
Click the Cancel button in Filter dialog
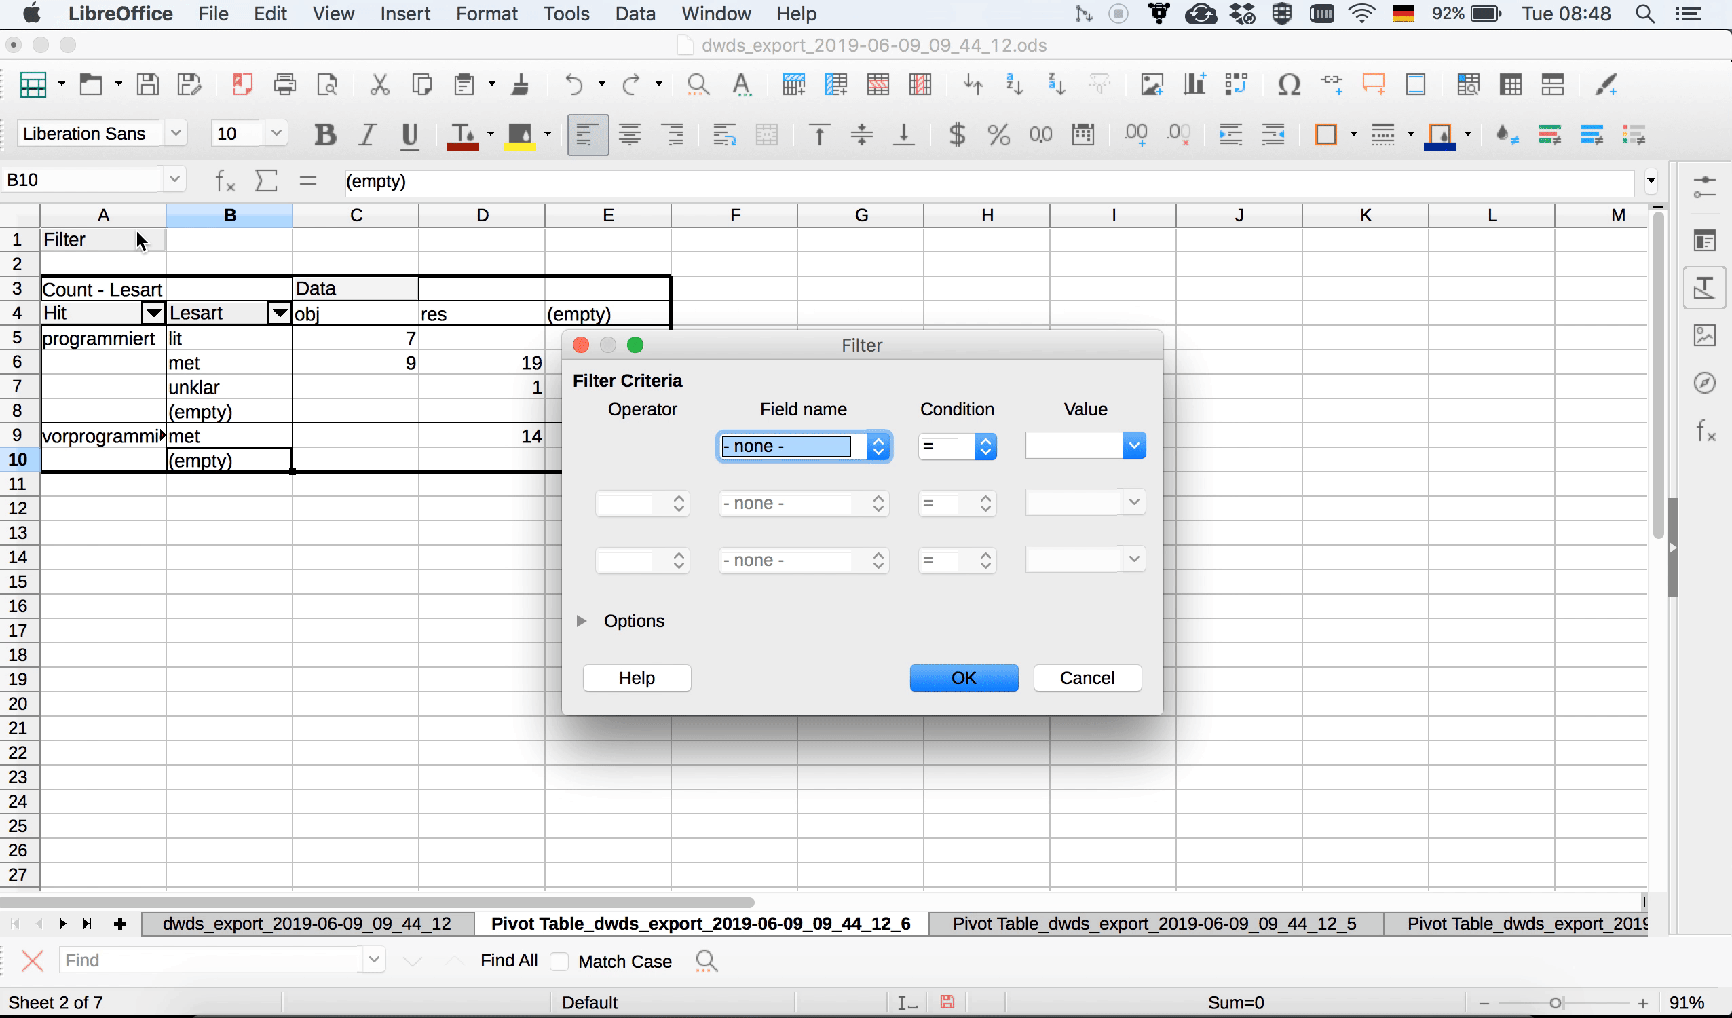click(x=1086, y=677)
